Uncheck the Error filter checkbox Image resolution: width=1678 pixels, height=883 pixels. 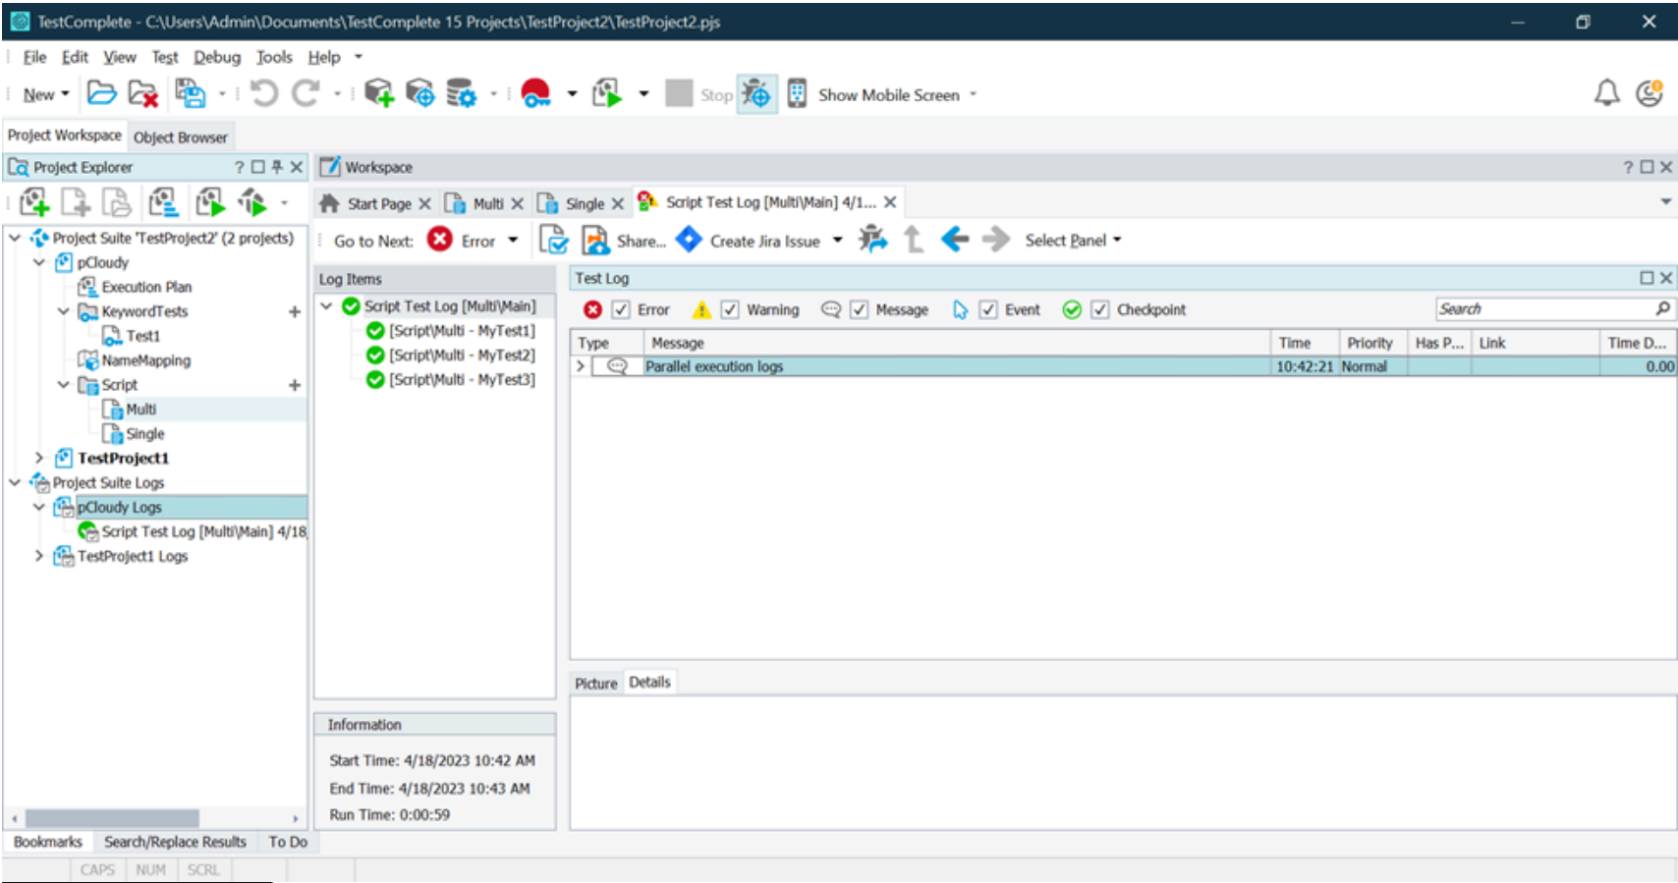coord(621,310)
